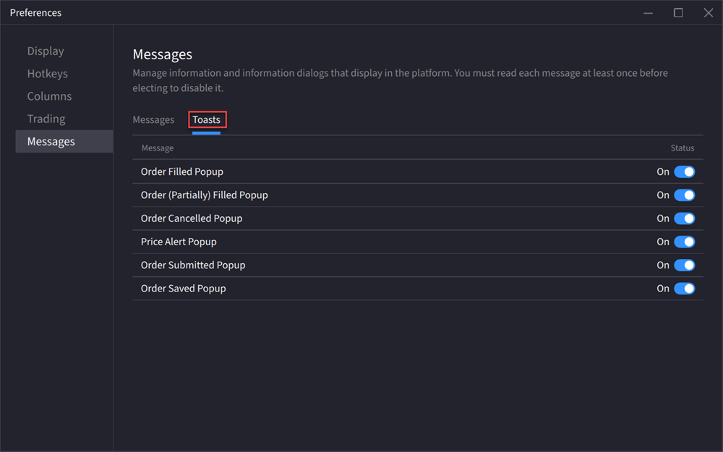Select the Toasts tab
This screenshot has height=452, width=723.
207,120
